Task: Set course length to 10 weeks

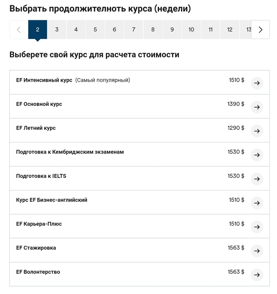Action: (x=191, y=30)
